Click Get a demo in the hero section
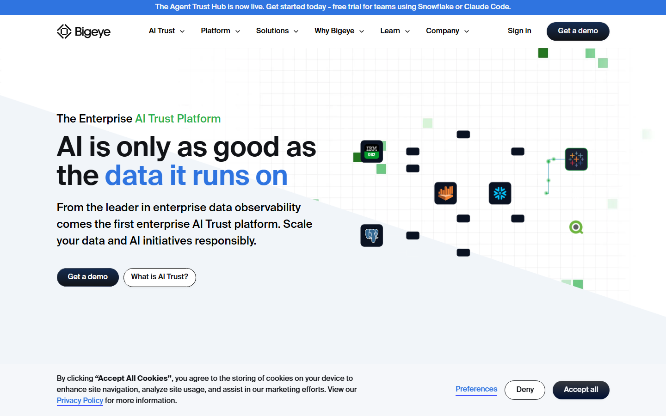666x416 pixels. point(88,277)
